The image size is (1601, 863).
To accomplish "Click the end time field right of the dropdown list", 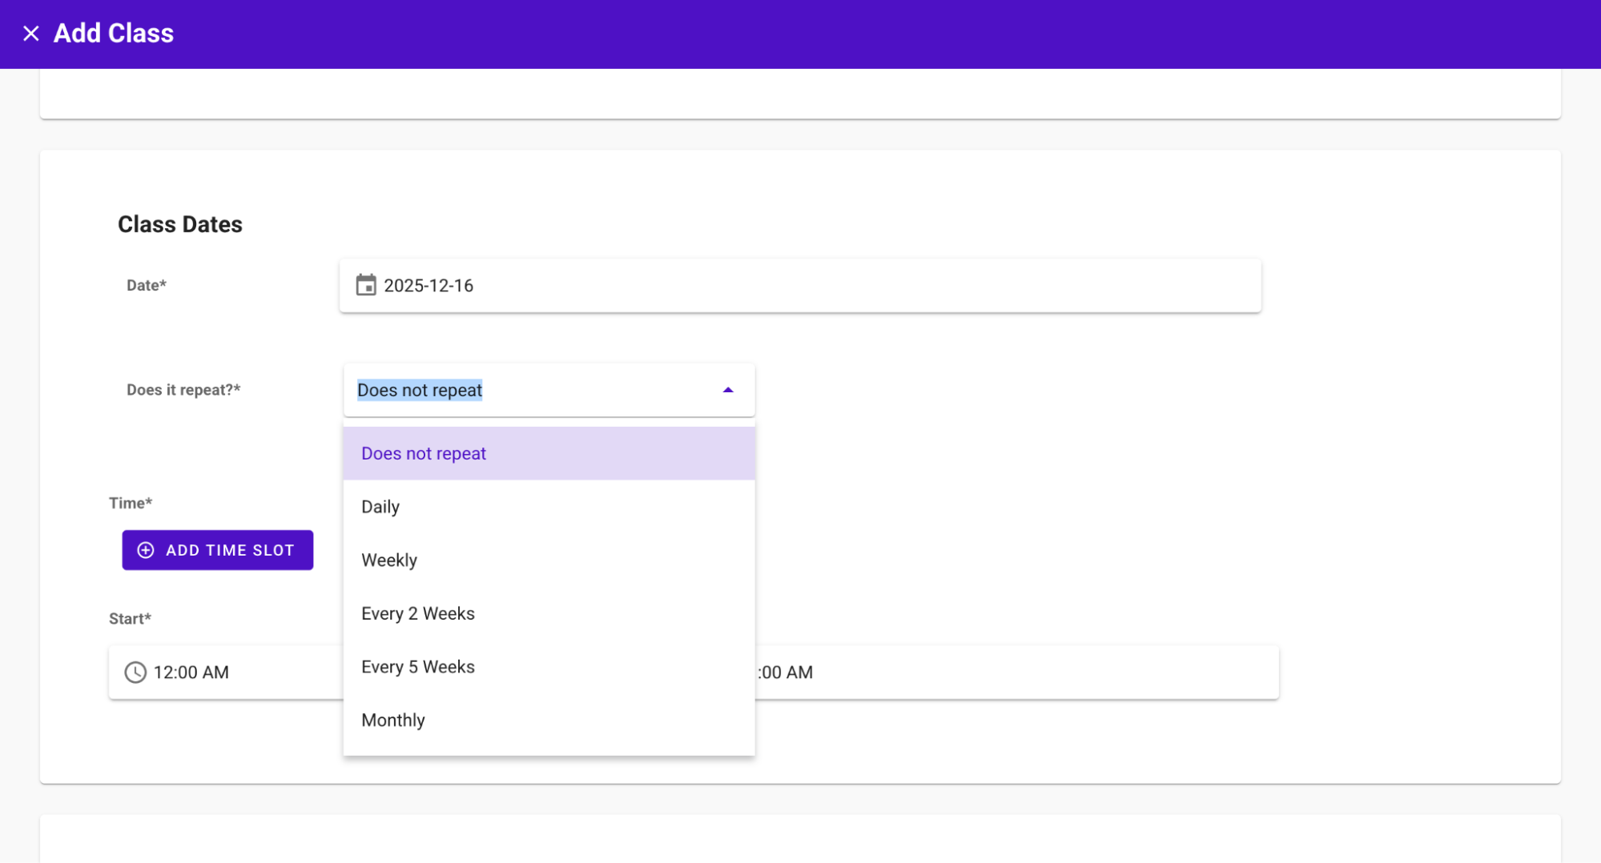I will coord(1017,672).
